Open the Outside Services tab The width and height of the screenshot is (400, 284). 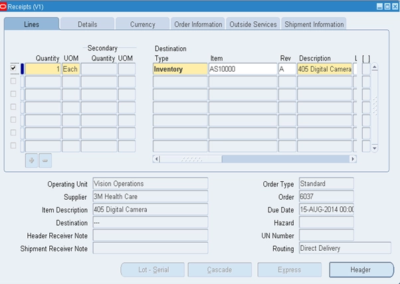coord(253,24)
